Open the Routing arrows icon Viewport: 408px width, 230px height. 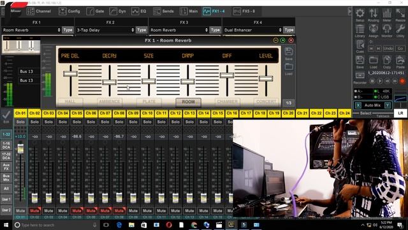(374, 15)
